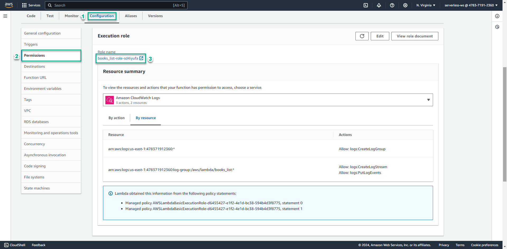The width and height of the screenshot is (507, 249).
Task: Open Asynchronous invocation section
Action: tap(51, 155)
